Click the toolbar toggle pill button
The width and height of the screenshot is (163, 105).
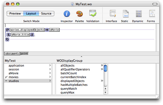tap(155, 4)
